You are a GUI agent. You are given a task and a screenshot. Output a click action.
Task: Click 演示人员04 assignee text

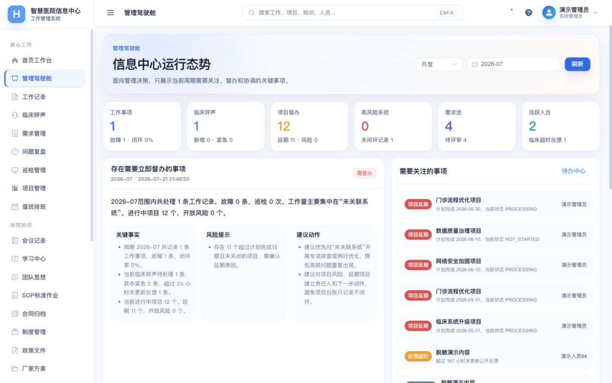pyautogui.click(x=574, y=356)
